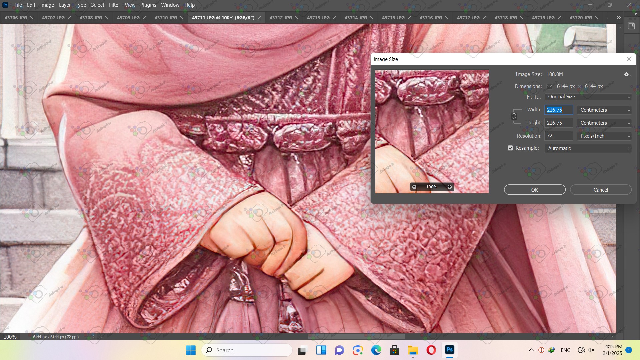This screenshot has width=640, height=360.
Task: Open the Dimensions unit dropdown arrow
Action: pyautogui.click(x=550, y=86)
